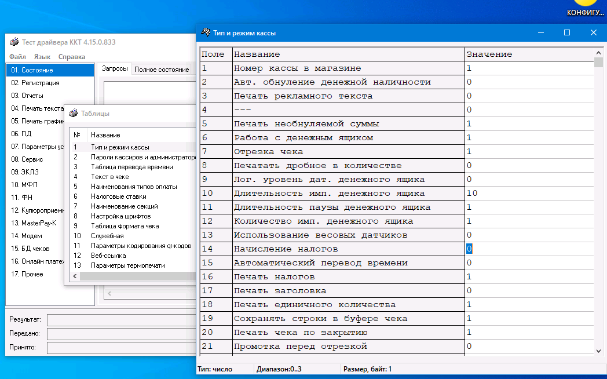Switch to the Запросы tab
Viewport: 607px width, 379px height.
[114, 68]
